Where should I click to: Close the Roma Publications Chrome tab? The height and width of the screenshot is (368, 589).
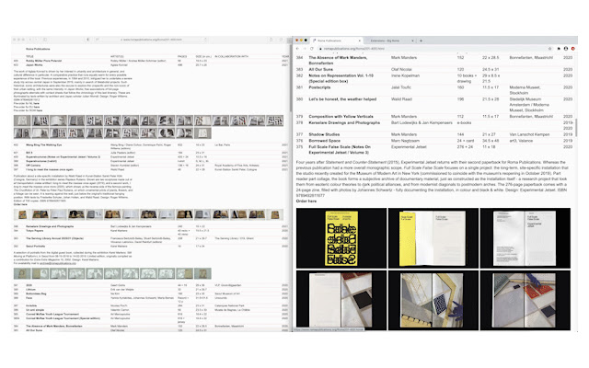click(x=360, y=40)
